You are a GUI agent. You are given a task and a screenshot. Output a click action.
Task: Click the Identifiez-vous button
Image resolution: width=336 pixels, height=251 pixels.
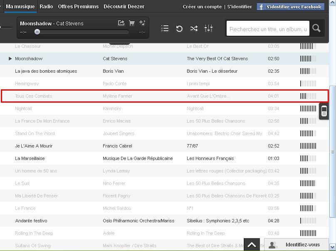[x=296, y=245]
